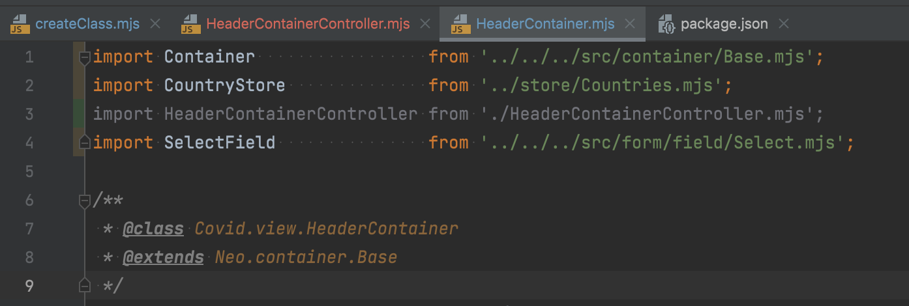This screenshot has height=306, width=909.
Task: Click the JS file icon on createClass.mjs tab
Action: click(x=20, y=24)
